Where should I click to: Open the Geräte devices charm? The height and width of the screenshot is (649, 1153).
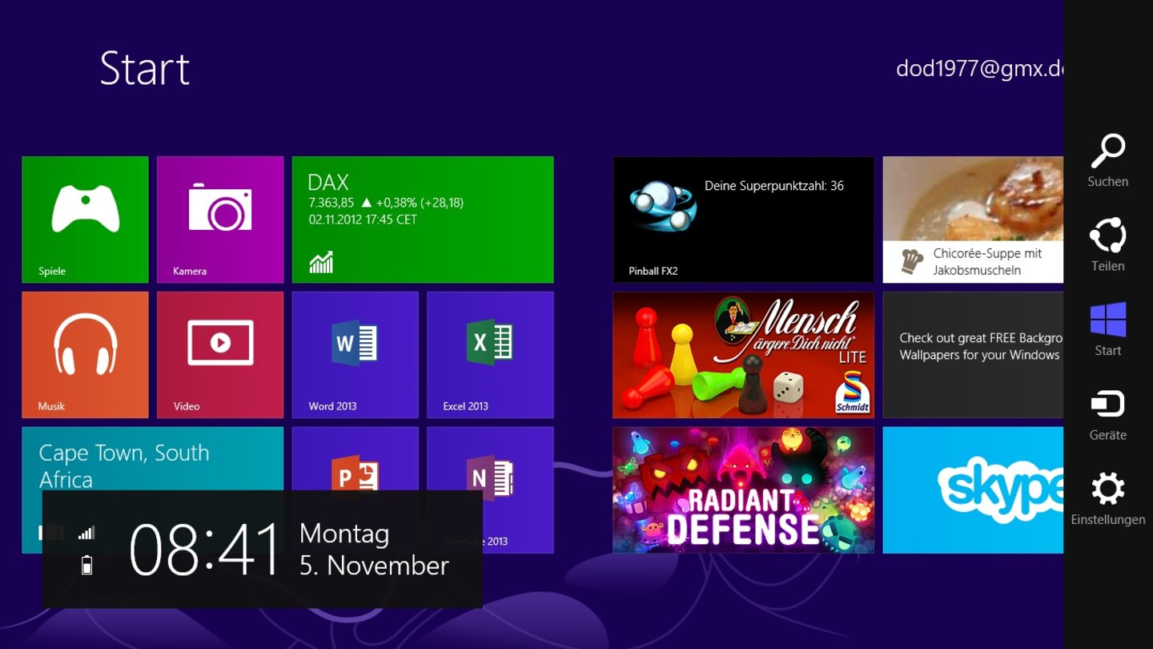tap(1108, 414)
